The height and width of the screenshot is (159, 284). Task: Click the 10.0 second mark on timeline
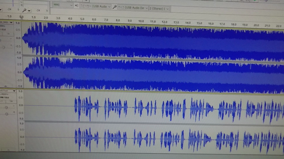(141, 21)
